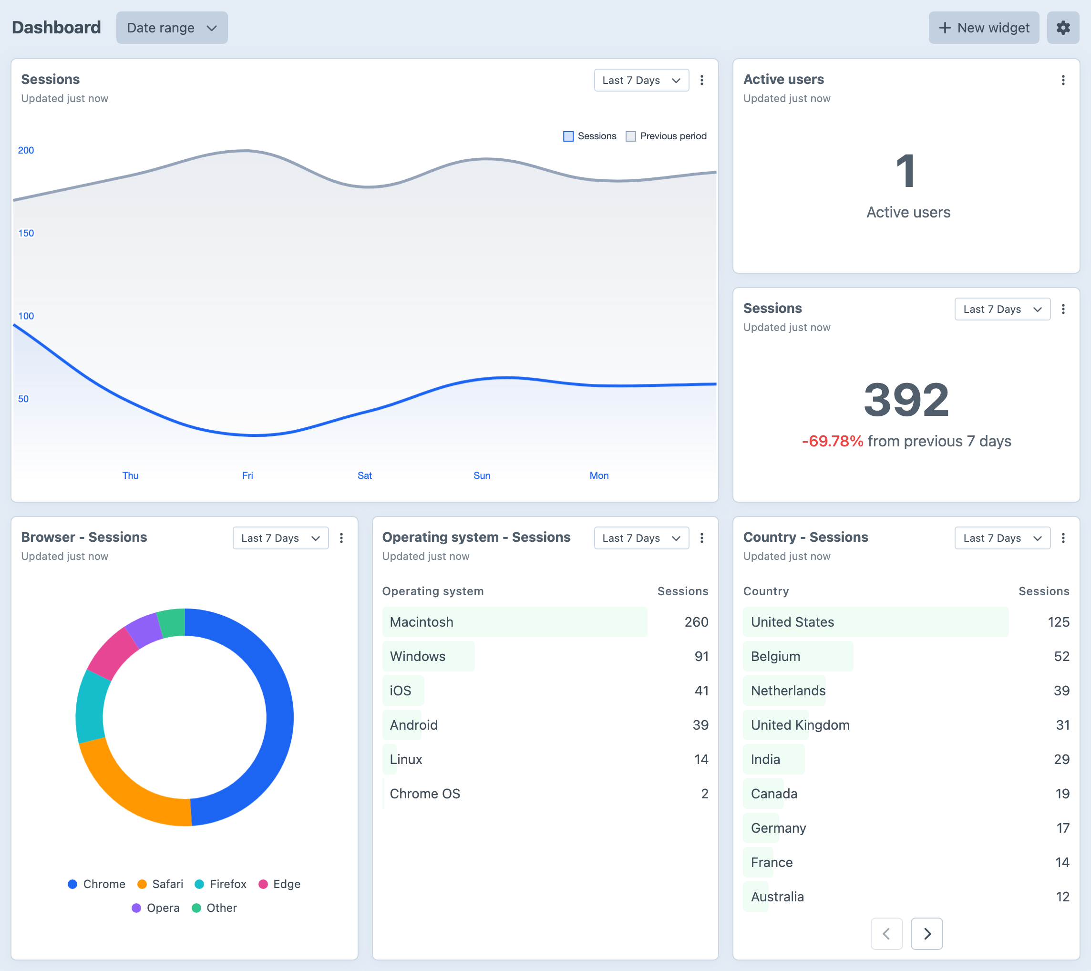The image size is (1091, 971).
Task: Click the India row
Action: click(x=906, y=759)
